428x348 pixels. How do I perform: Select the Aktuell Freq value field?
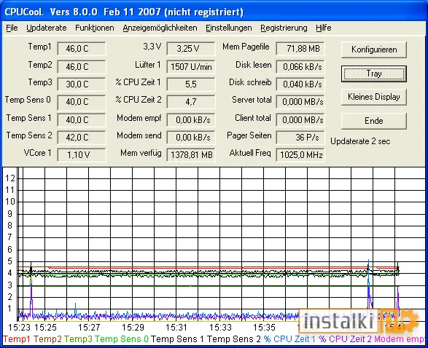point(300,155)
